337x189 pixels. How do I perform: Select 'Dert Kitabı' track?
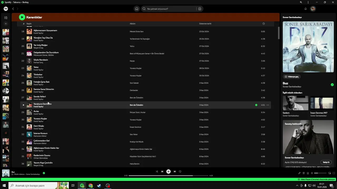39,126
